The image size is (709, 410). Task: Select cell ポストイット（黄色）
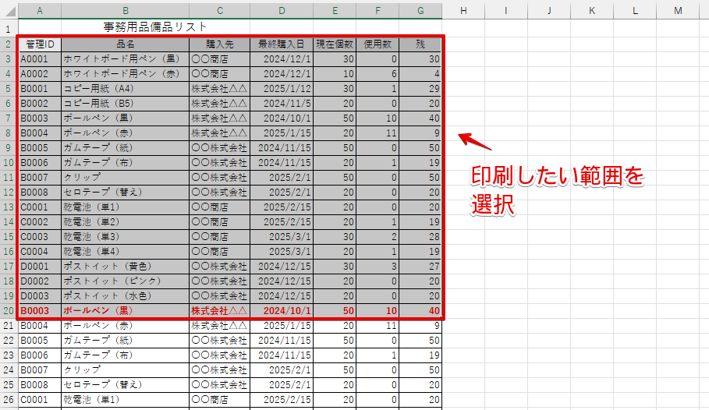(x=126, y=267)
